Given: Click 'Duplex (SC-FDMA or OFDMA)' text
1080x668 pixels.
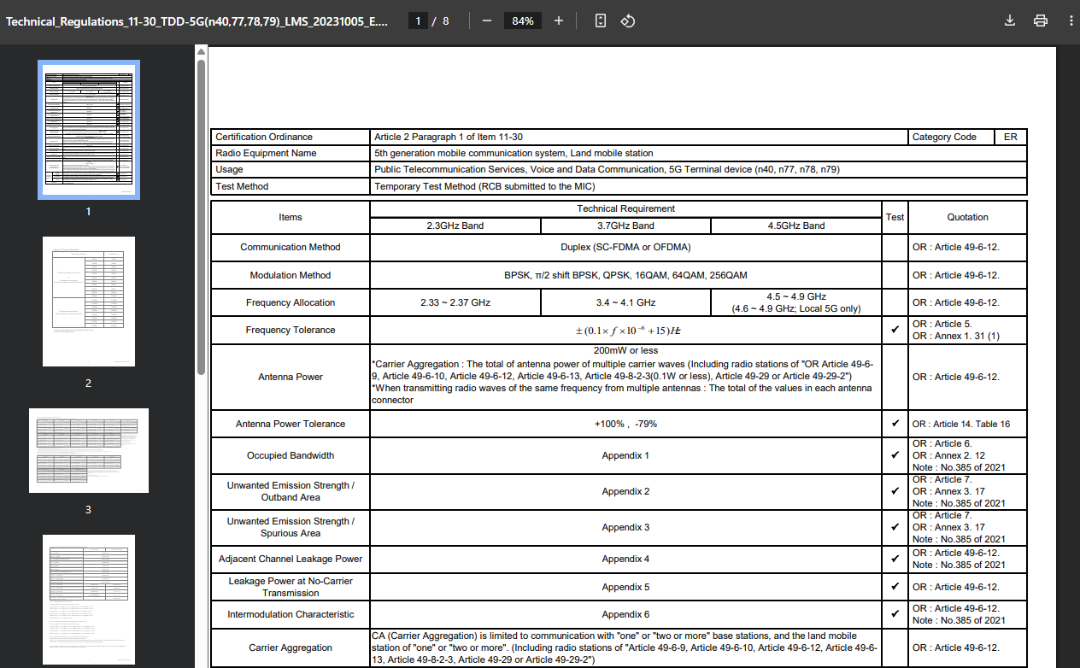Looking at the screenshot, I should point(625,247).
